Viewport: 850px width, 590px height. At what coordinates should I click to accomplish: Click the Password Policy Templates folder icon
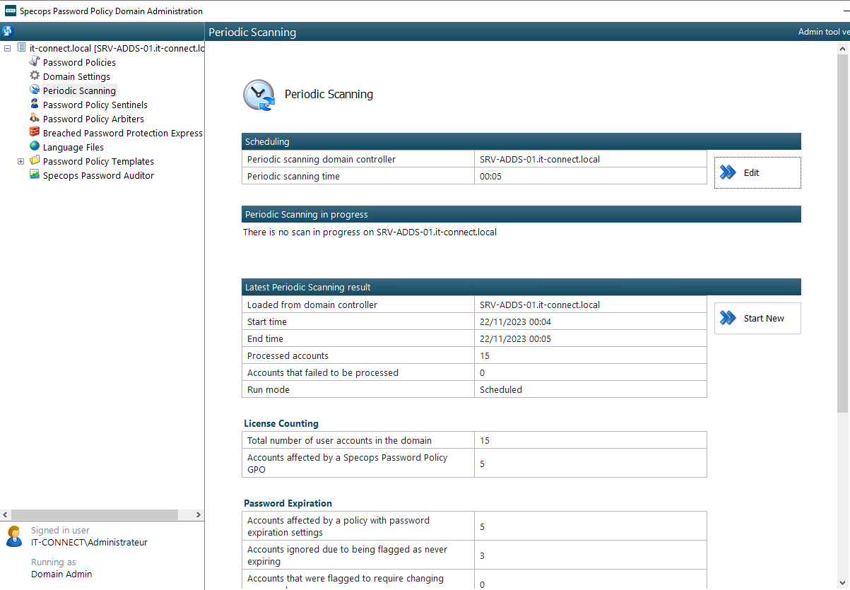point(35,160)
